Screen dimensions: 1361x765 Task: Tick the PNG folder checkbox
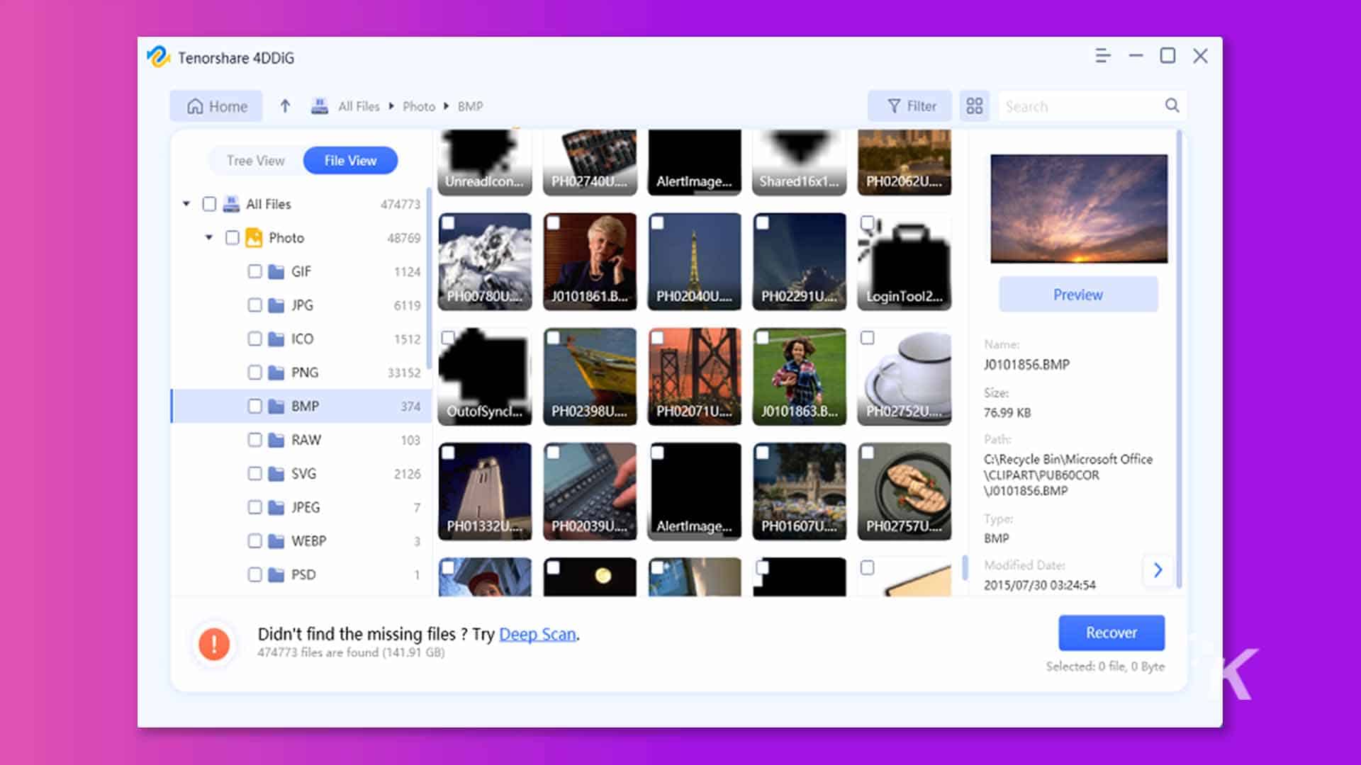click(x=255, y=373)
